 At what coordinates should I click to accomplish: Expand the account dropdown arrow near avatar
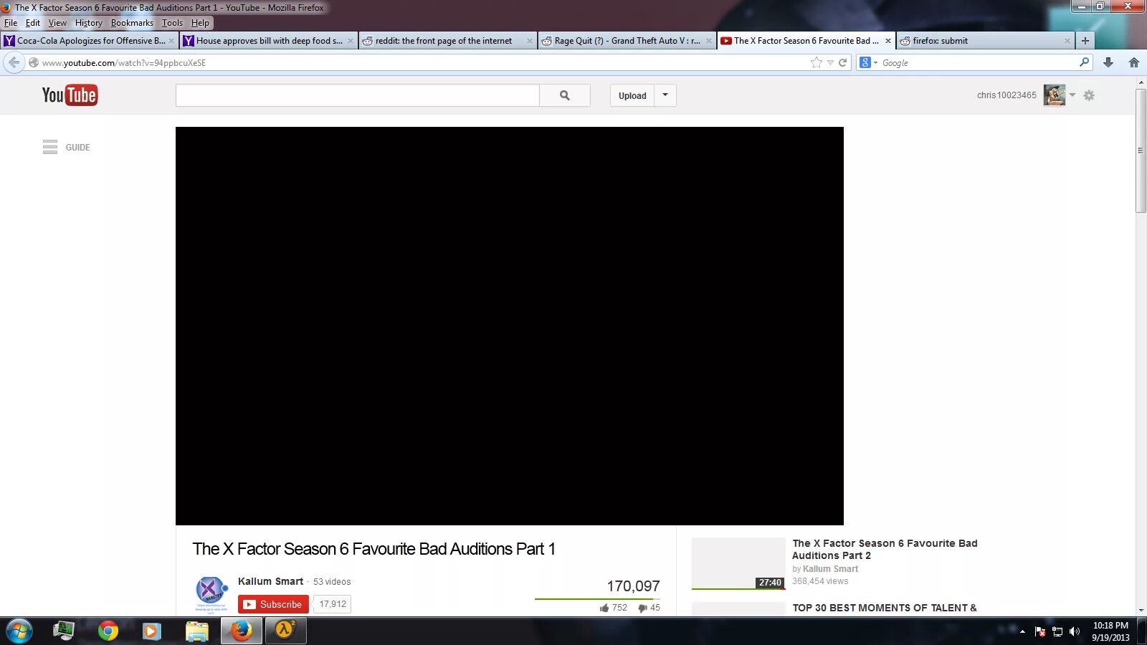click(1072, 95)
